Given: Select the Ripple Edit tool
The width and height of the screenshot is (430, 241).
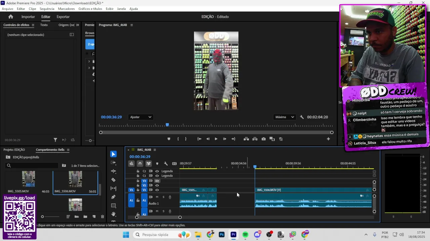Looking at the screenshot, I should [x=114, y=171].
